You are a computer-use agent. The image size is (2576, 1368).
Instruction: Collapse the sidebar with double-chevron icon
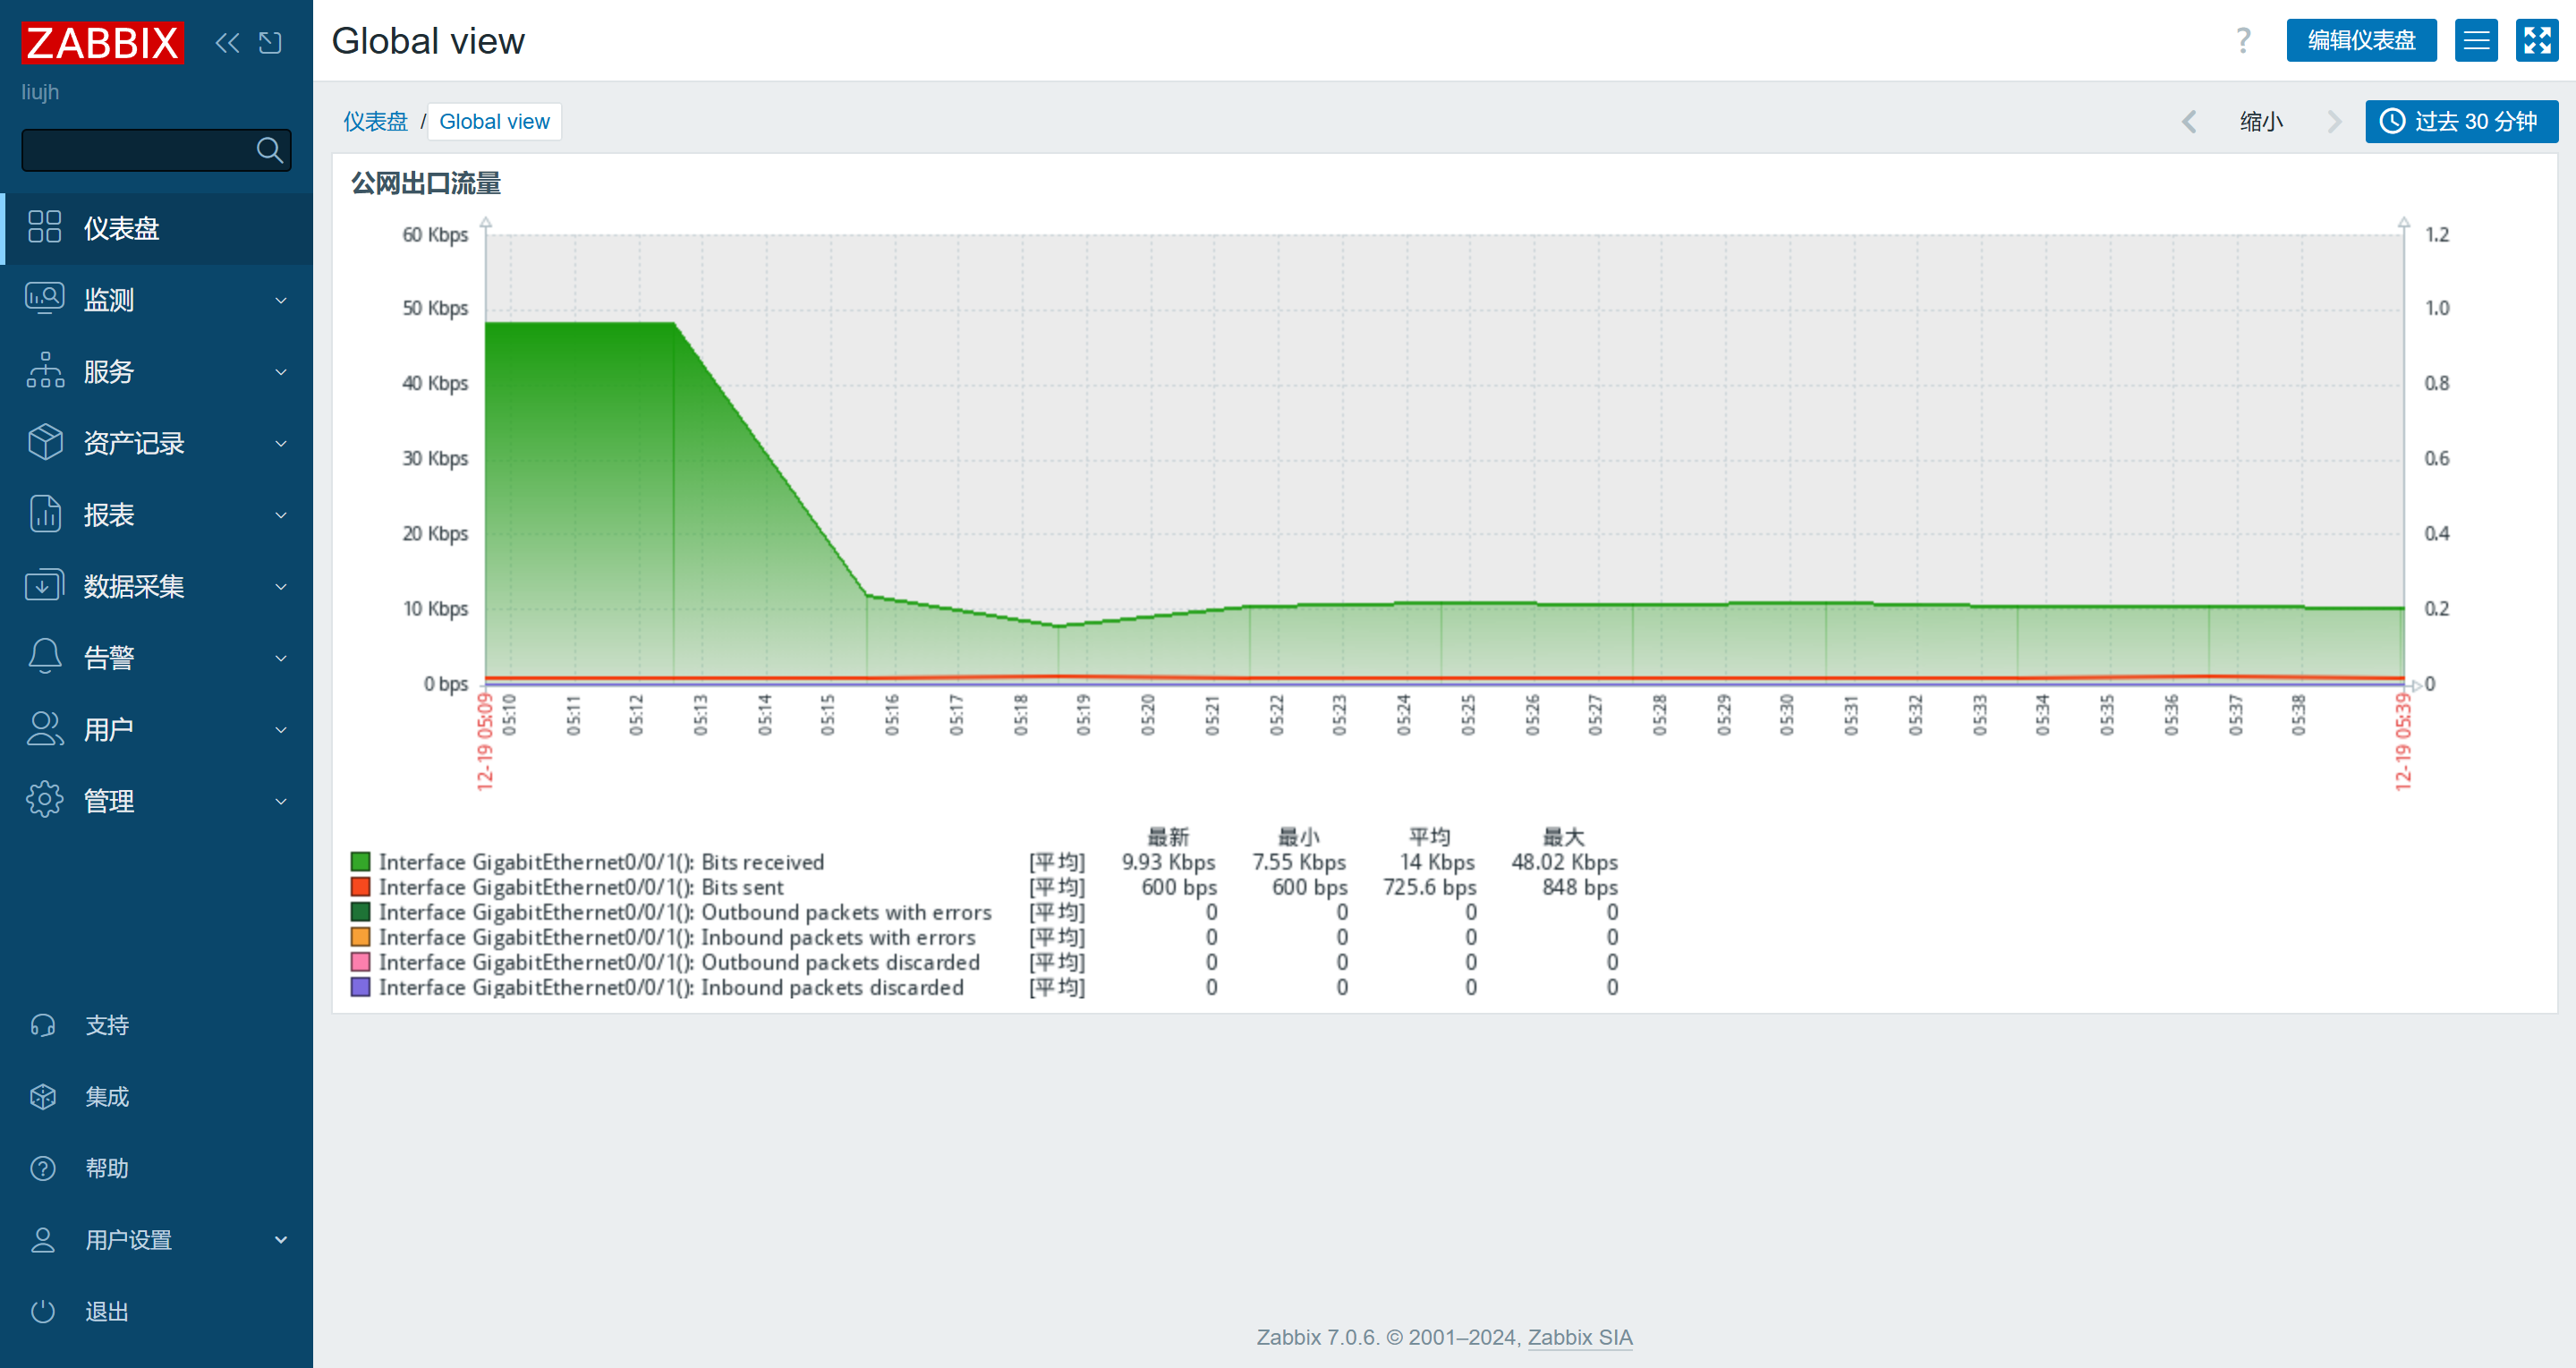click(x=227, y=43)
